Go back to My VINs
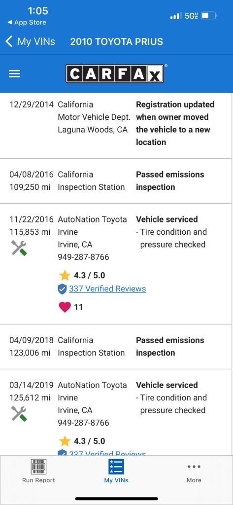 coord(31,41)
